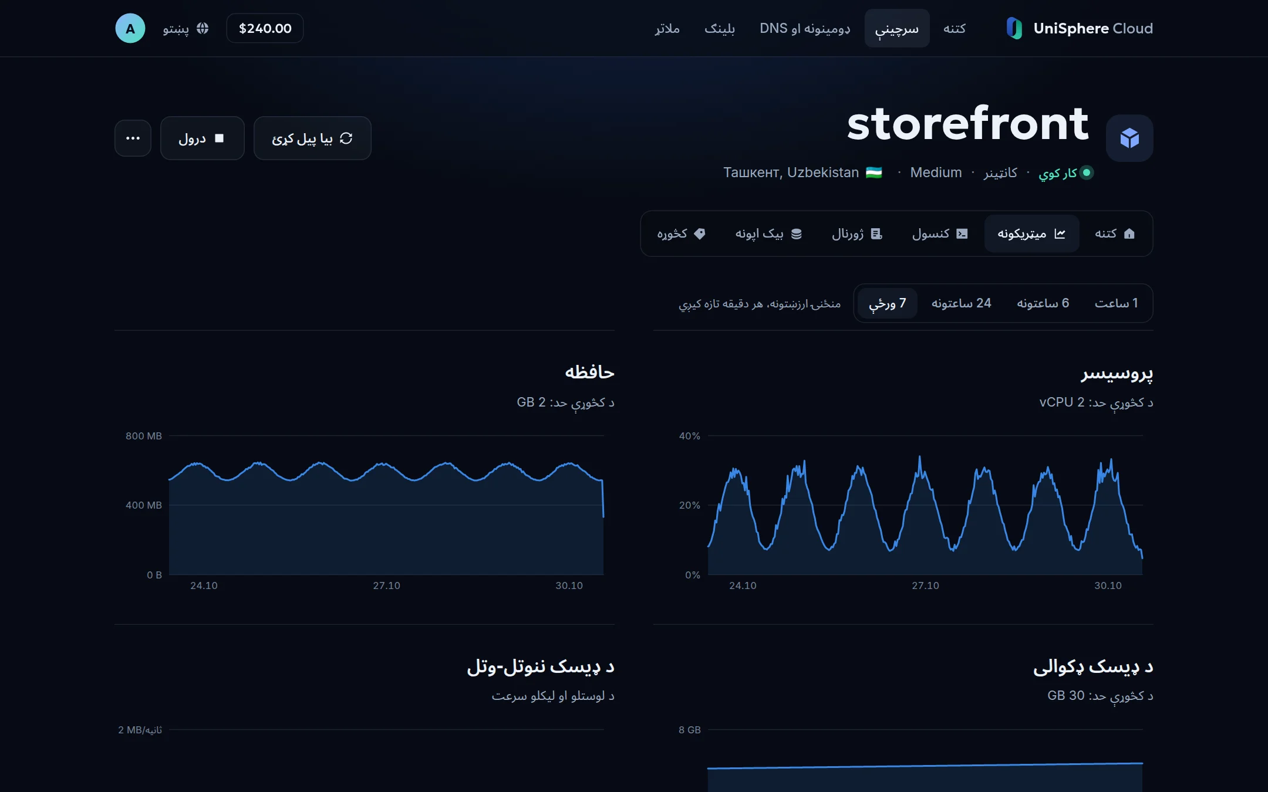Click the 27.10 label on CPU chart
Screen dimensions: 1268x792
pyautogui.click(x=925, y=585)
